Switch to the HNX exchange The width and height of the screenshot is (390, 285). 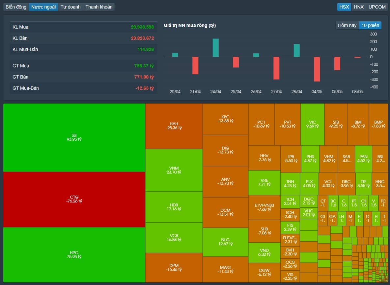359,7
